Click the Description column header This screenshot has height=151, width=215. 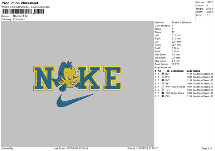pyautogui.click(x=177, y=71)
